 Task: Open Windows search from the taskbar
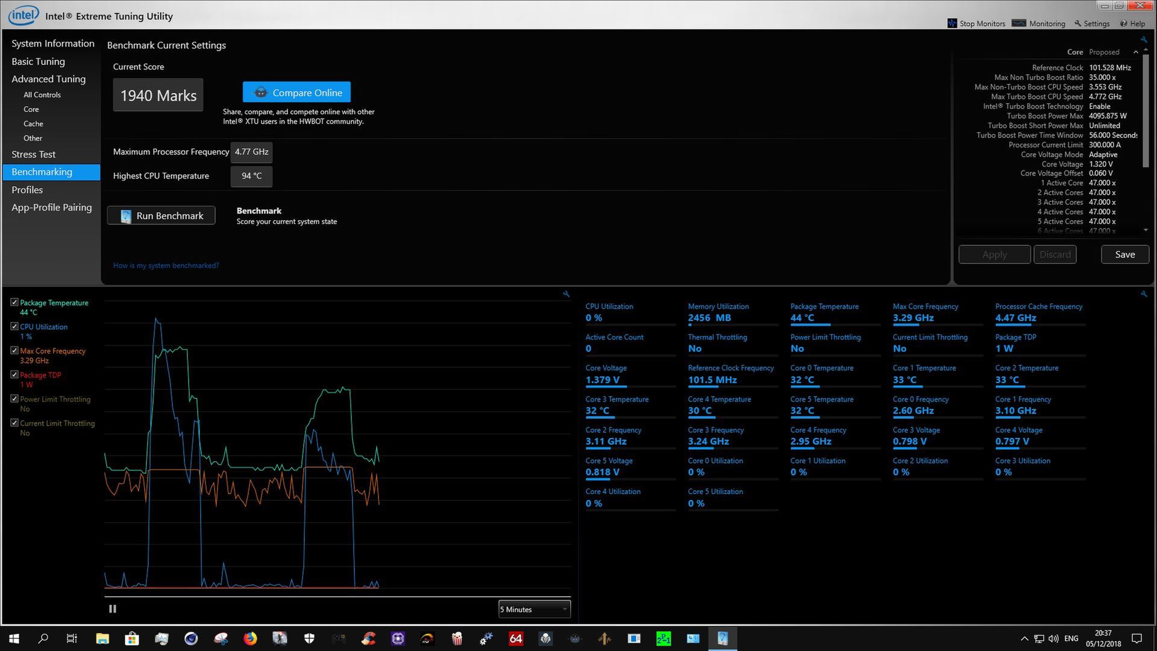point(43,638)
